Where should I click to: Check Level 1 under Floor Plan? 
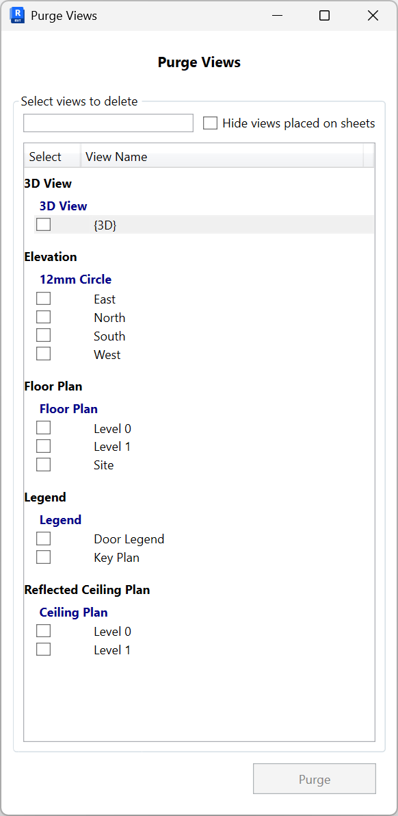[x=43, y=445]
